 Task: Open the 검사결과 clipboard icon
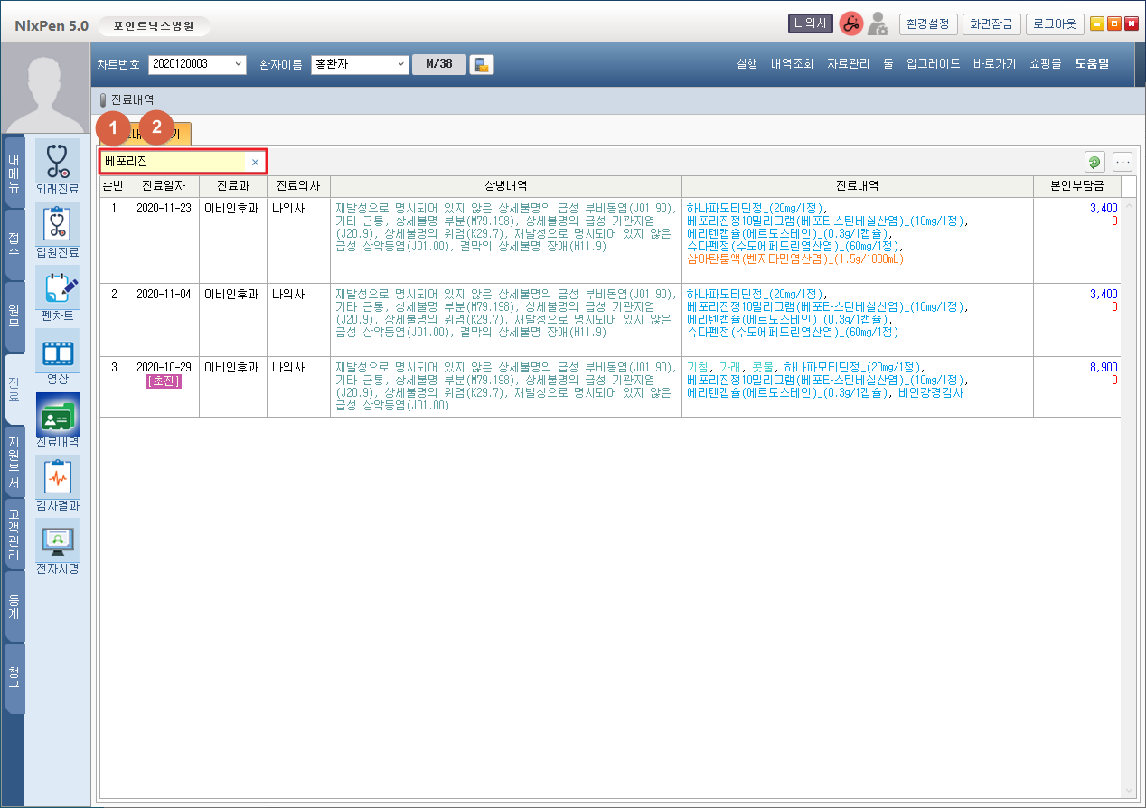point(57,478)
